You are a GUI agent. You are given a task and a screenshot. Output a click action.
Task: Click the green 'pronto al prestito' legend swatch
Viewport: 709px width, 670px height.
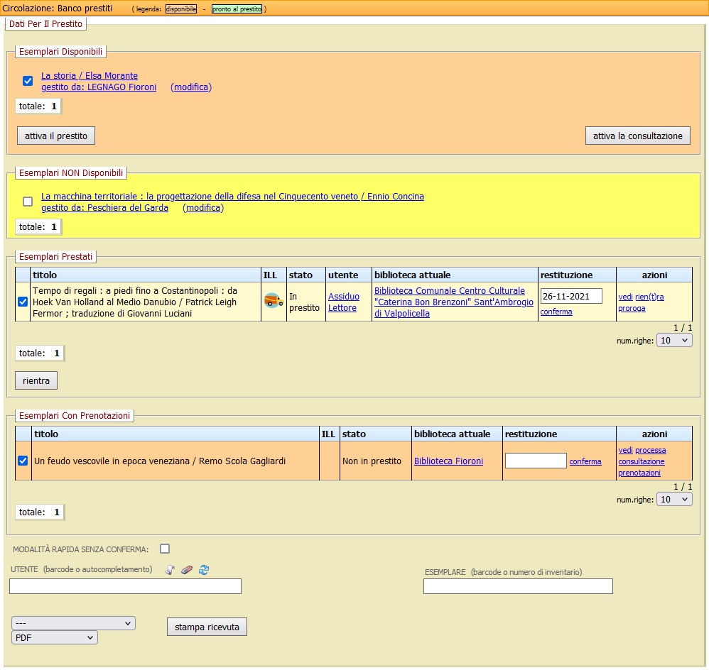tap(237, 9)
